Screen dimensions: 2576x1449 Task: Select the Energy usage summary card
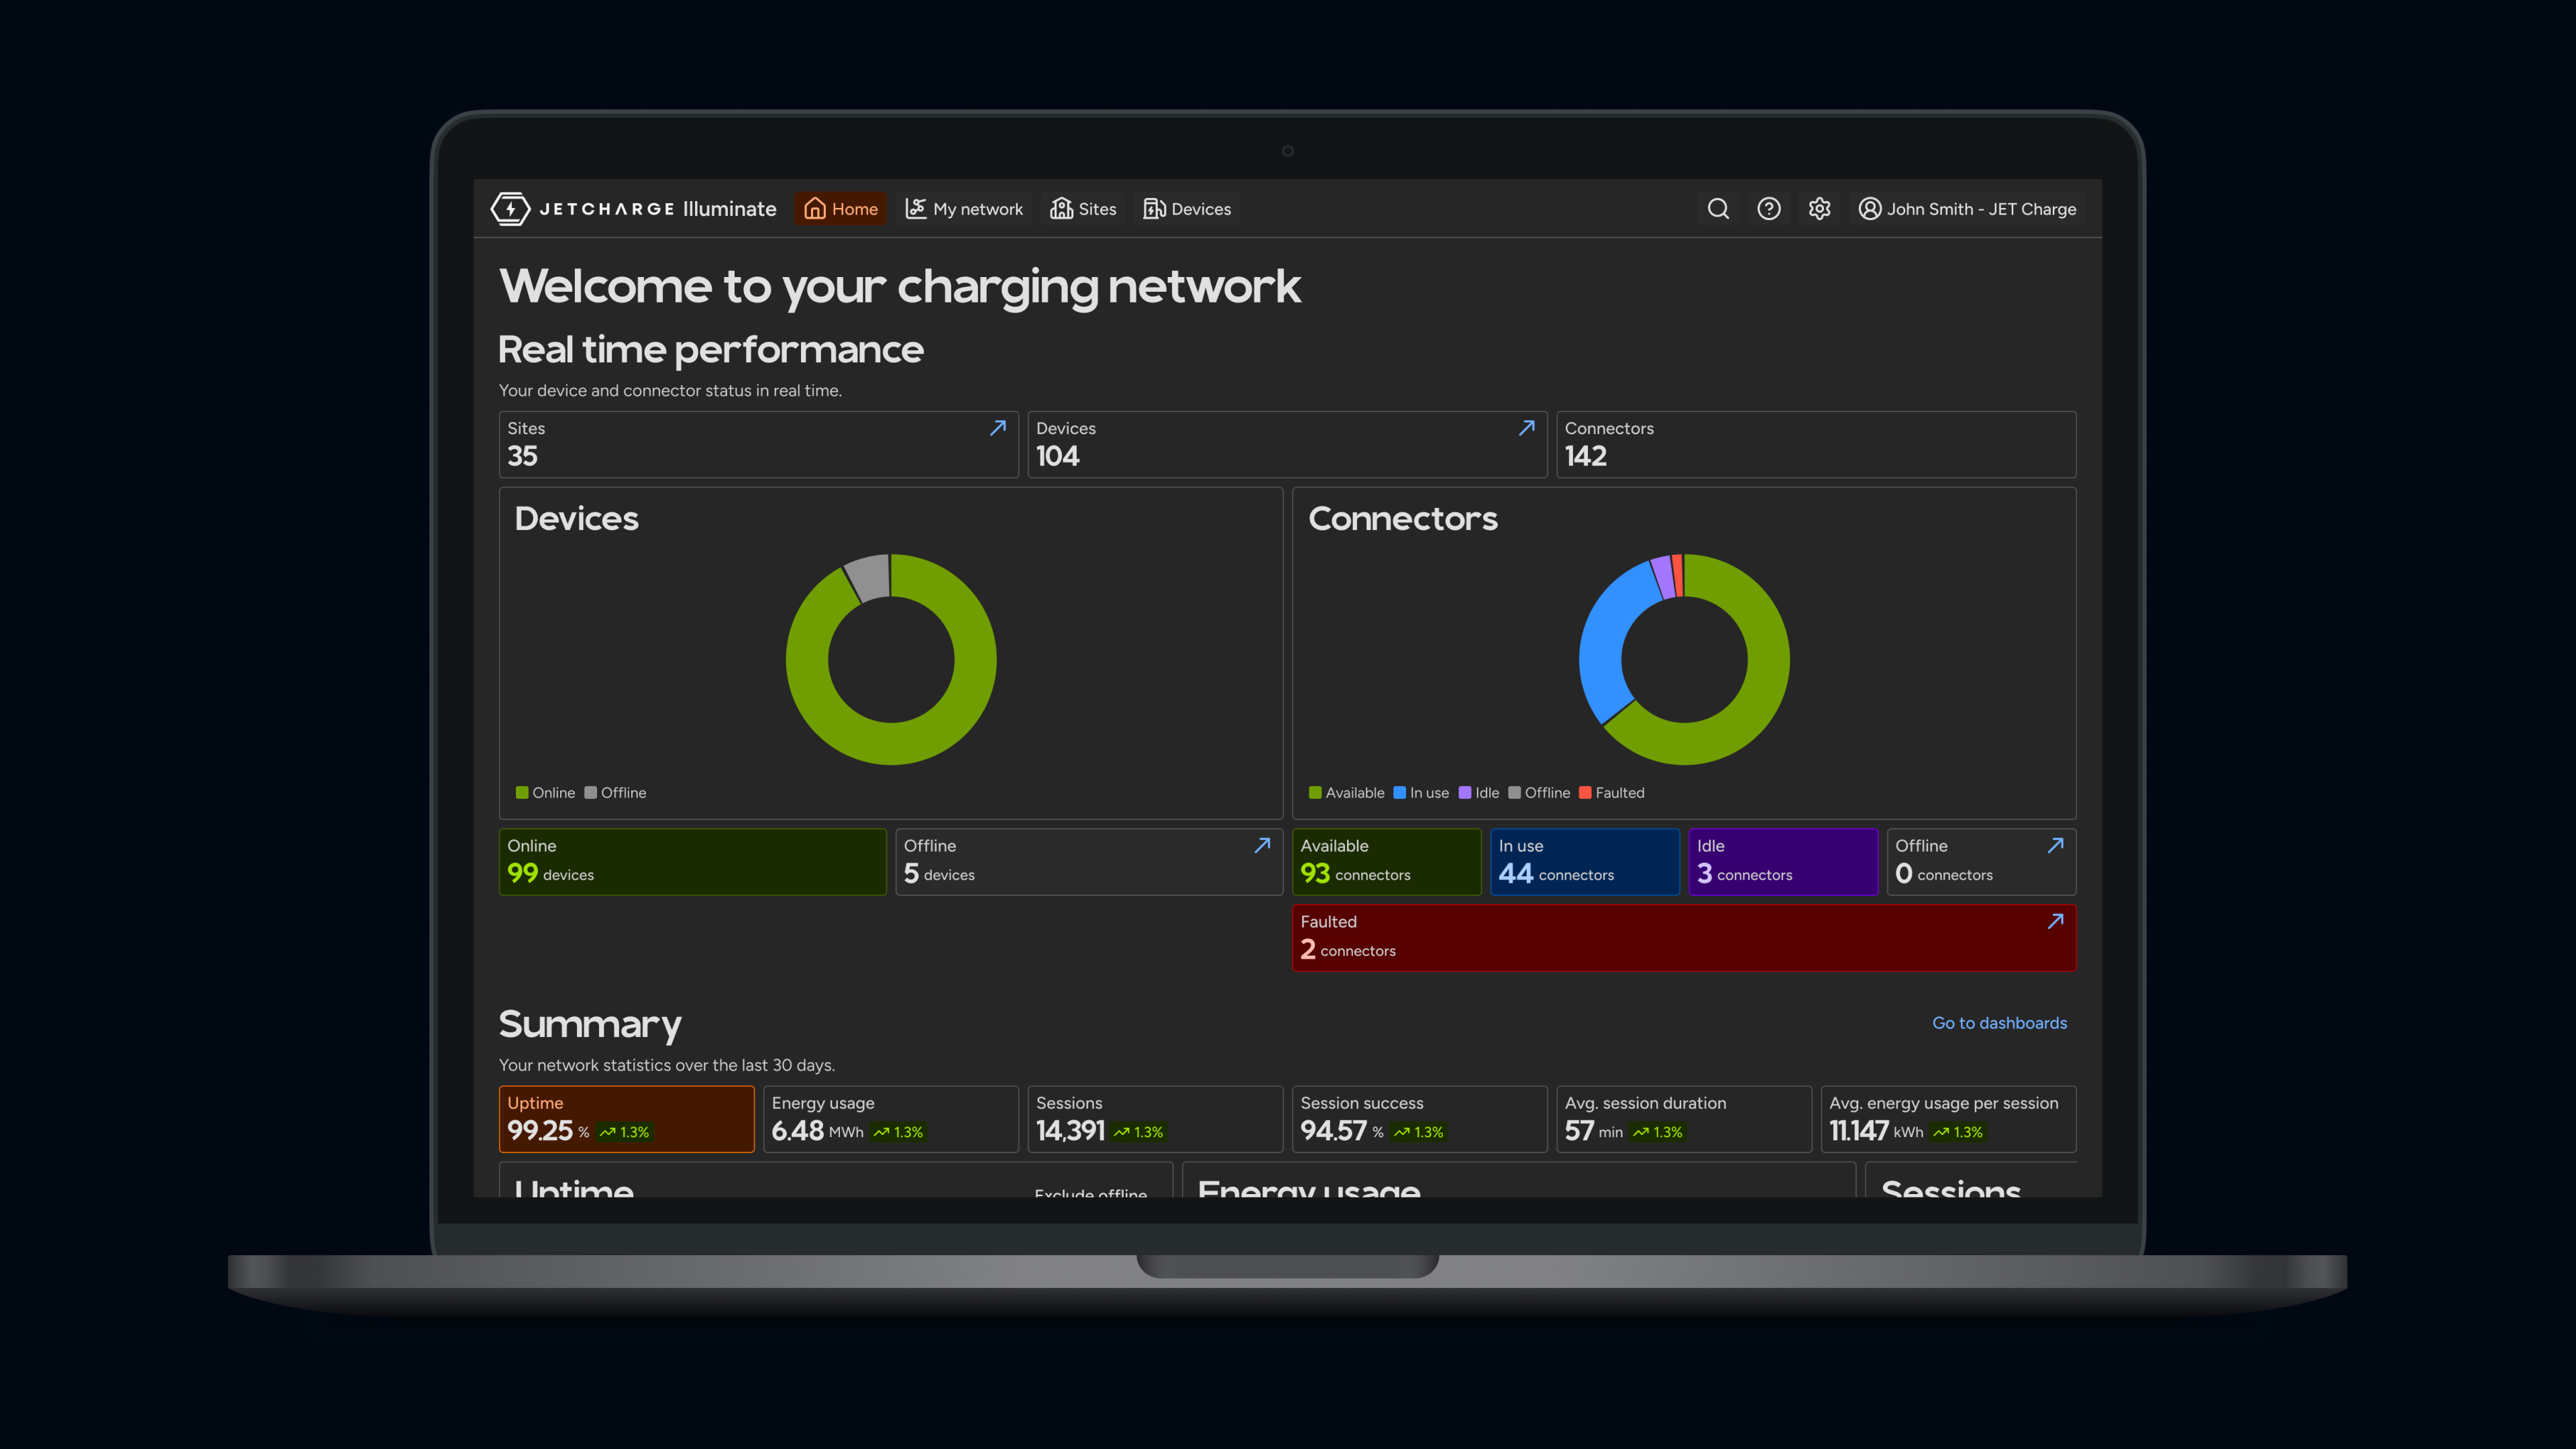point(891,1119)
